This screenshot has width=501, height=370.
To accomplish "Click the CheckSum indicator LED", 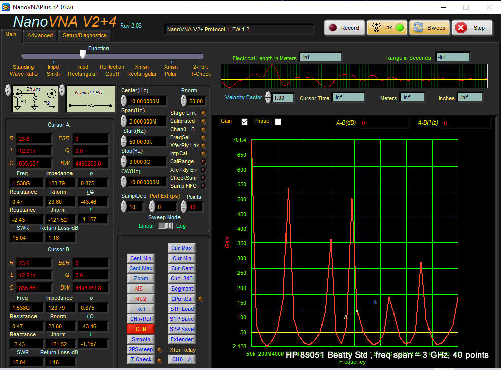I will point(203,178).
